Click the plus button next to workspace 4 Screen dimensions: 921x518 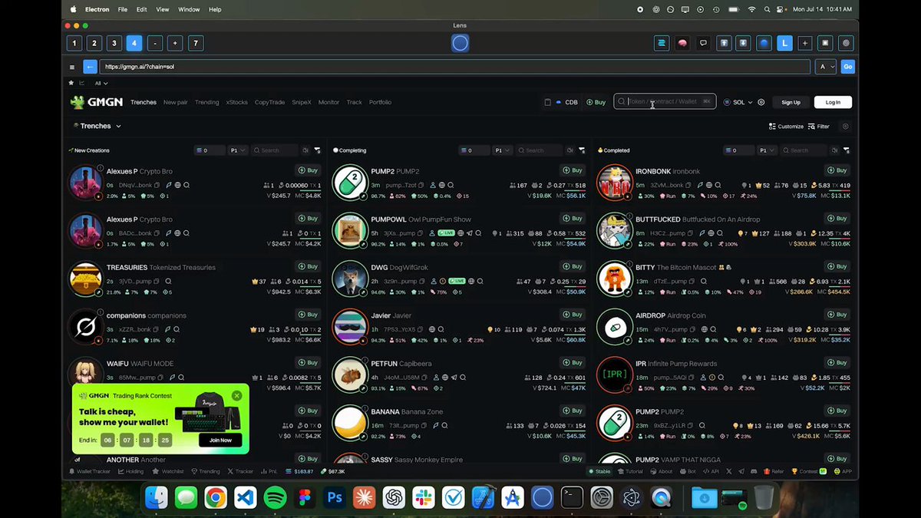[x=176, y=44]
